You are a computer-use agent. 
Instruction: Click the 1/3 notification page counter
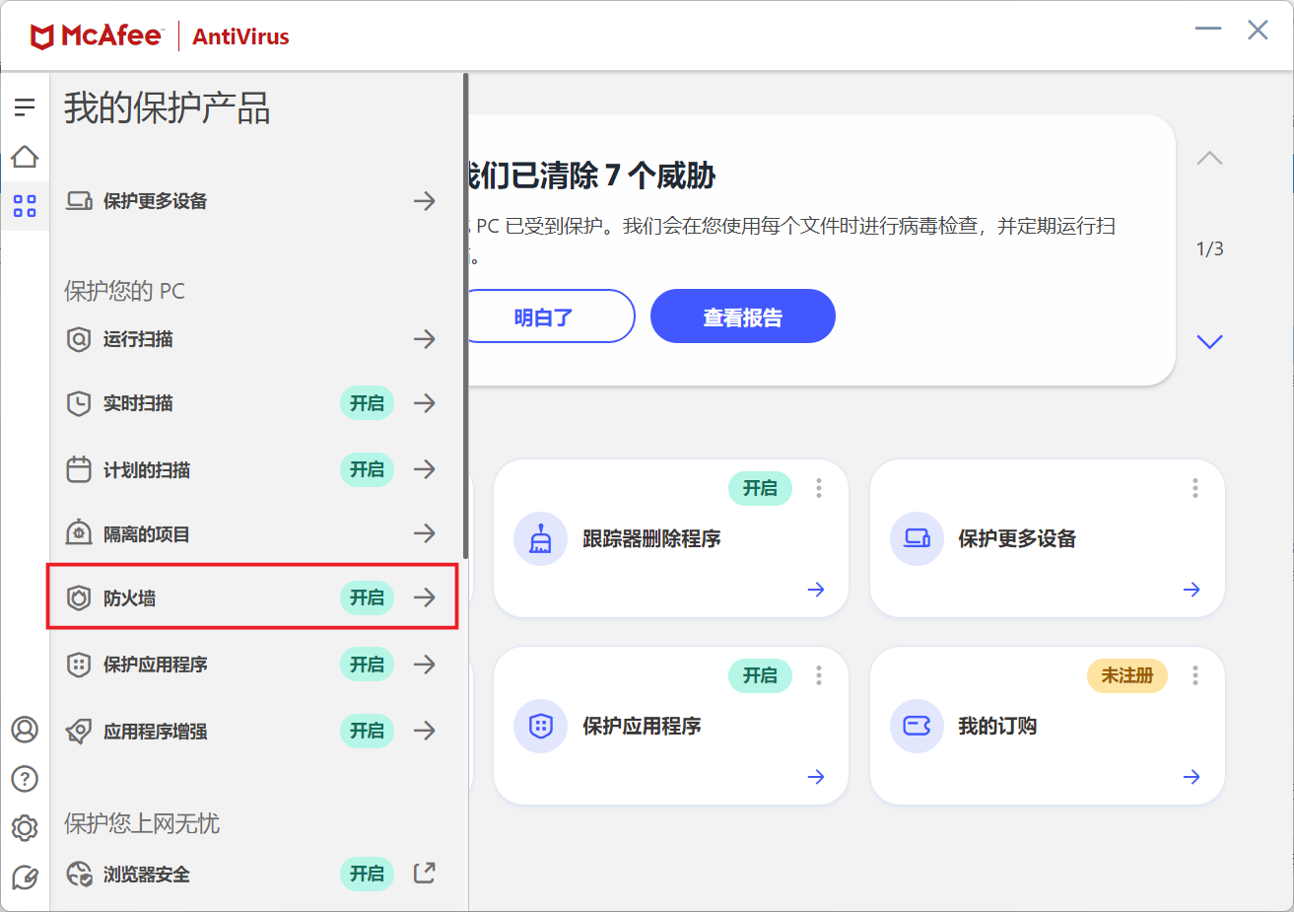1209,249
